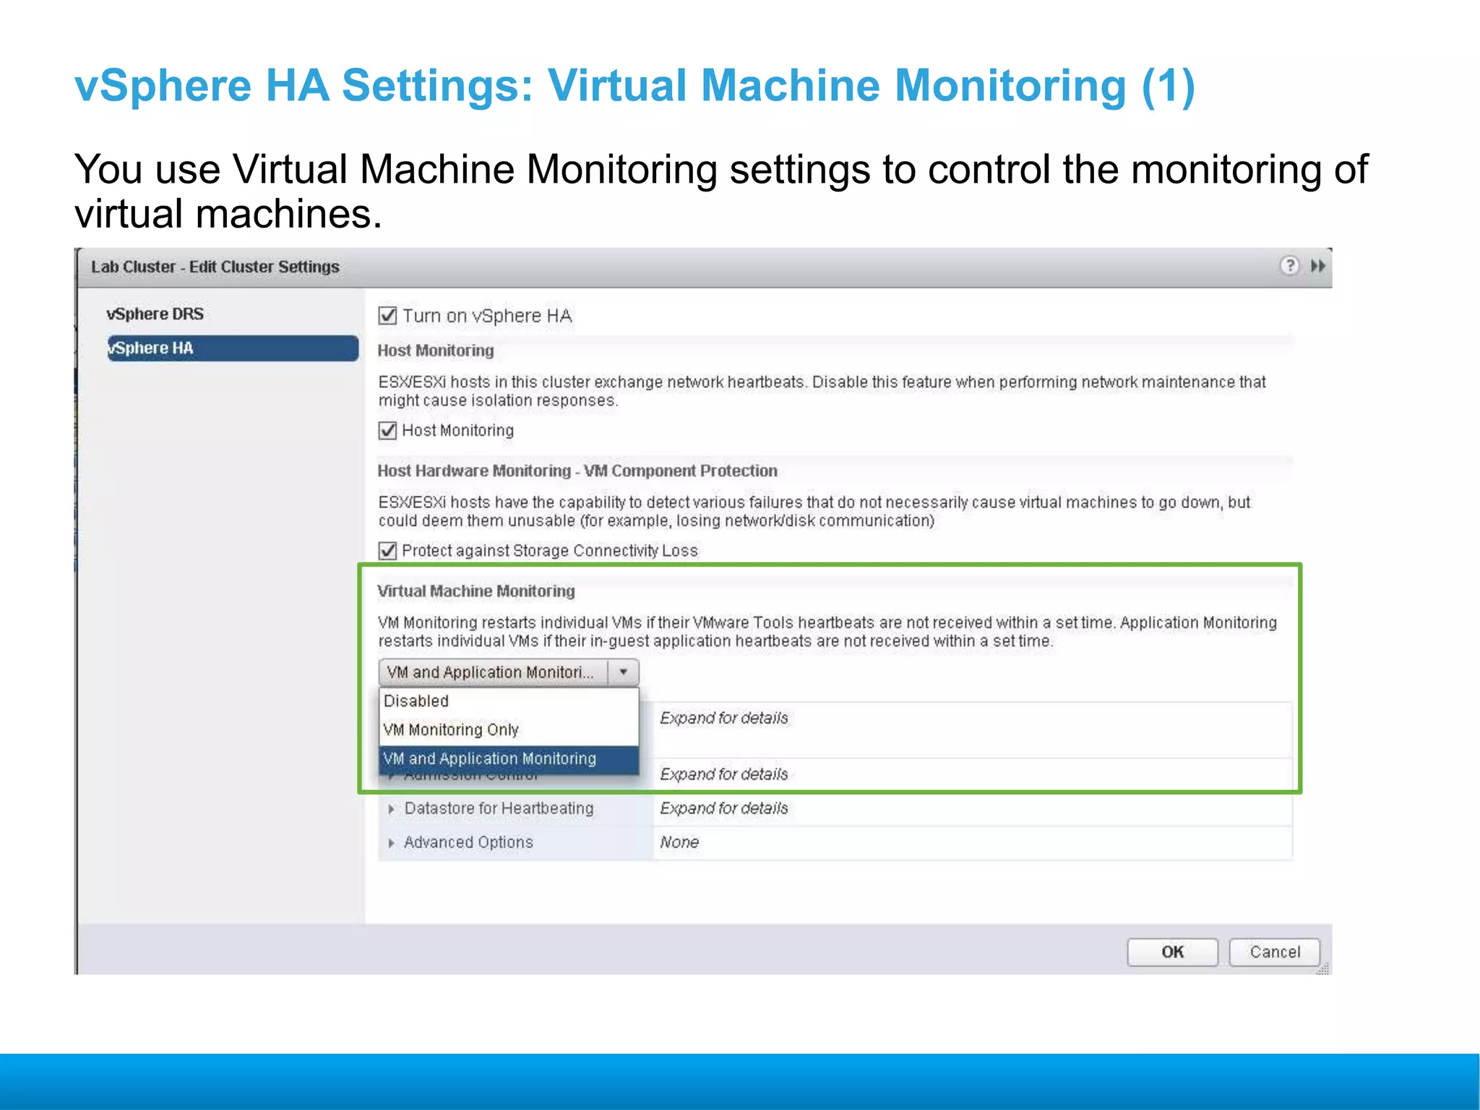Uncheck the Host Monitoring checkbox
Image resolution: width=1480 pixels, height=1110 pixels.
pos(388,431)
